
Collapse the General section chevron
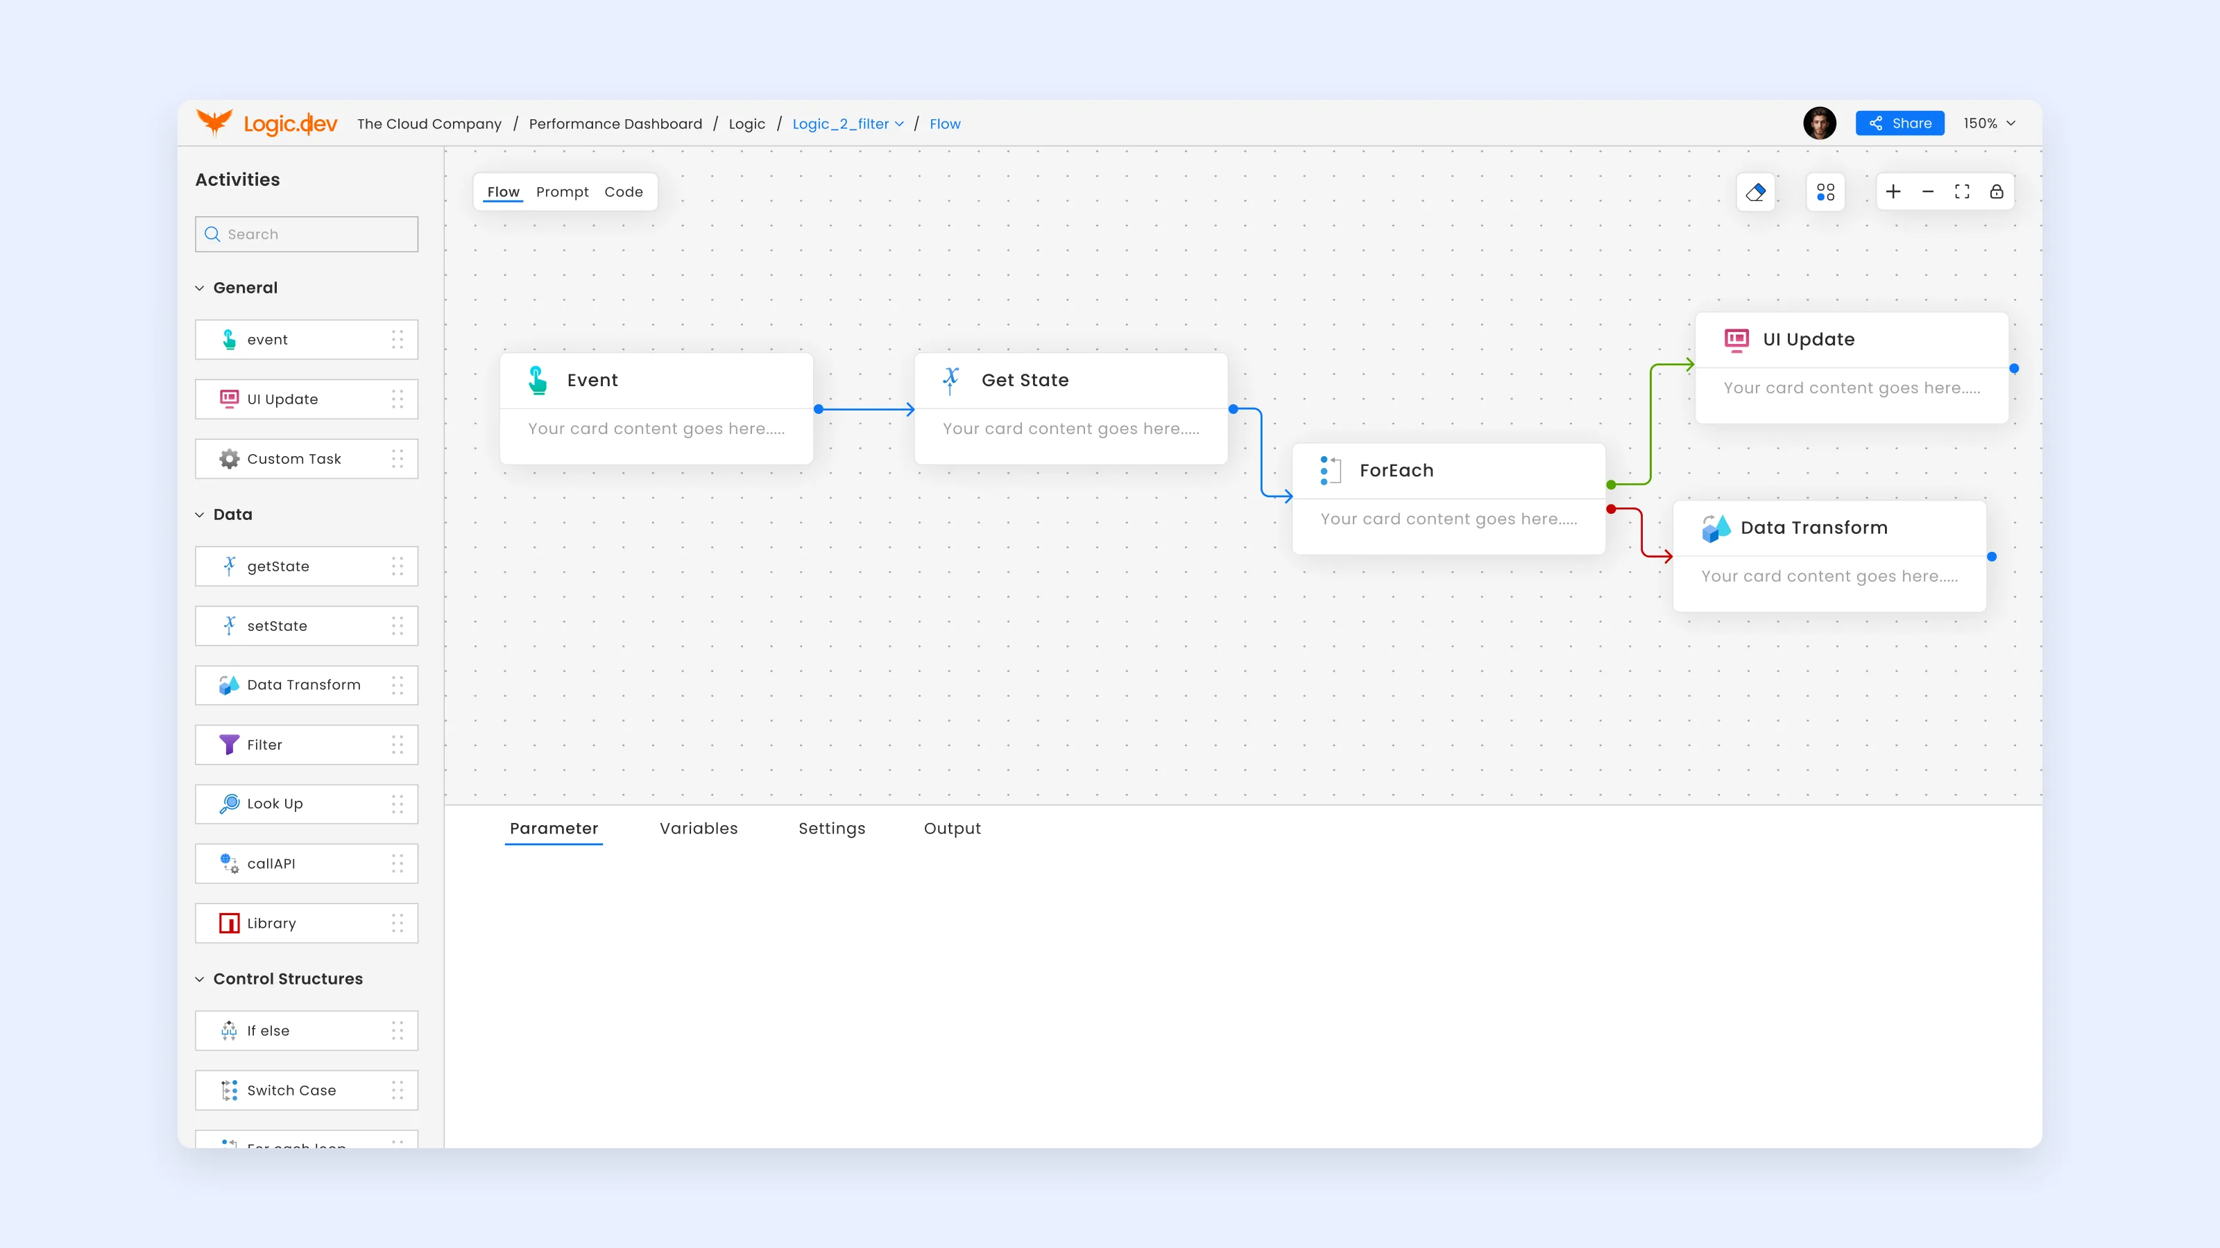click(199, 288)
